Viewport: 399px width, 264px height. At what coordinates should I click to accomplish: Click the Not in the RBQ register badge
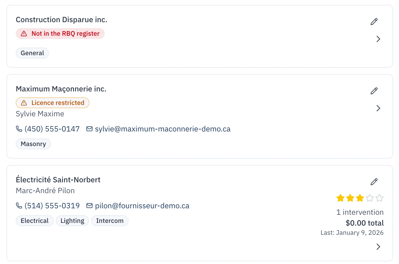click(60, 34)
